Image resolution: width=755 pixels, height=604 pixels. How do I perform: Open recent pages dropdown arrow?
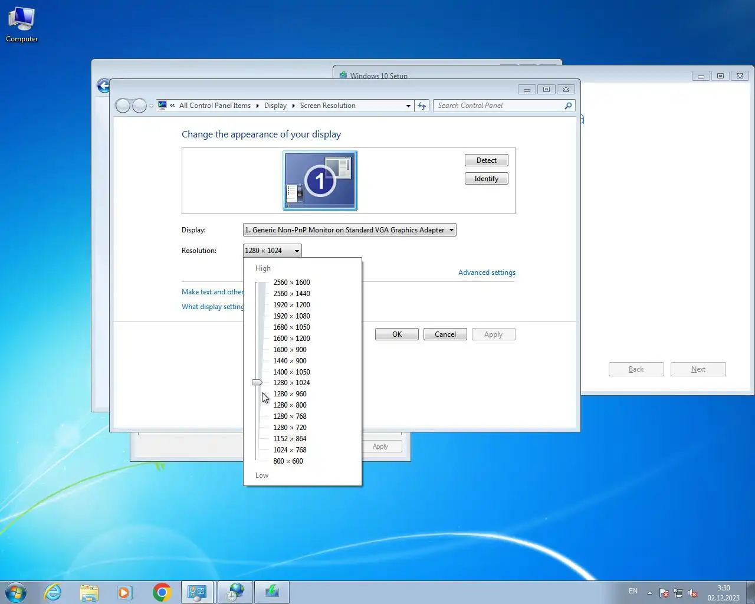coord(151,106)
